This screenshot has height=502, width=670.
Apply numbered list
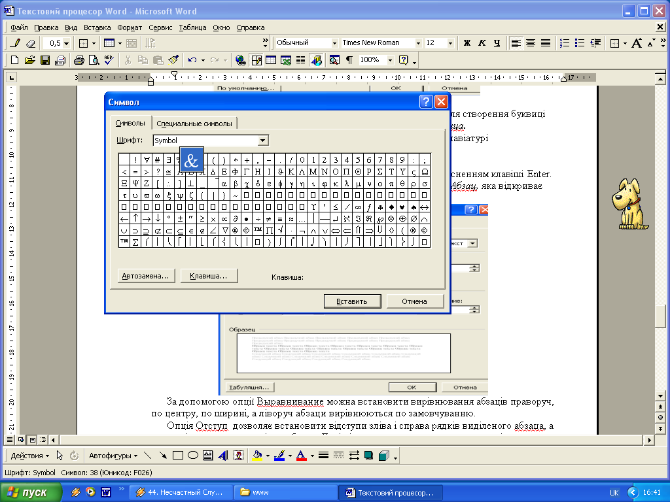(x=565, y=43)
